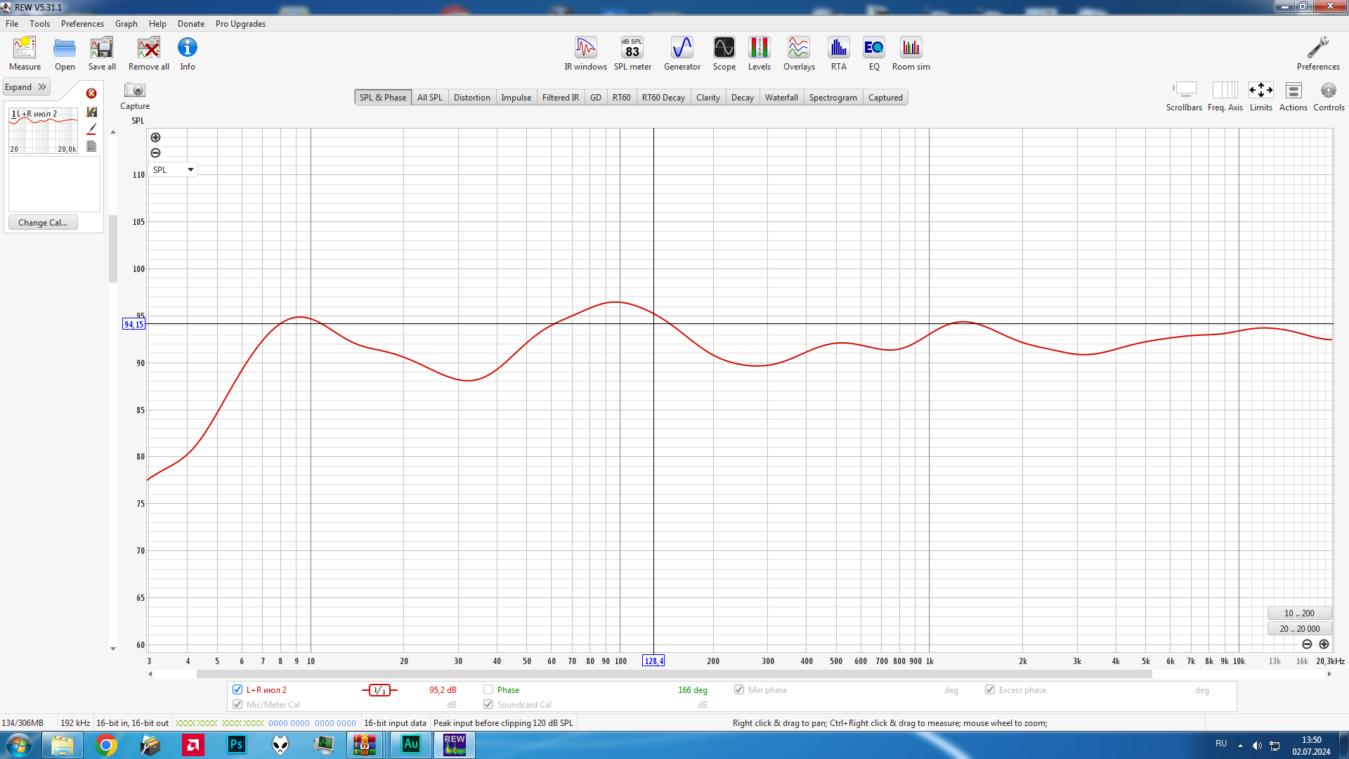
Task: Click the Capture camera icon
Action: point(134,91)
